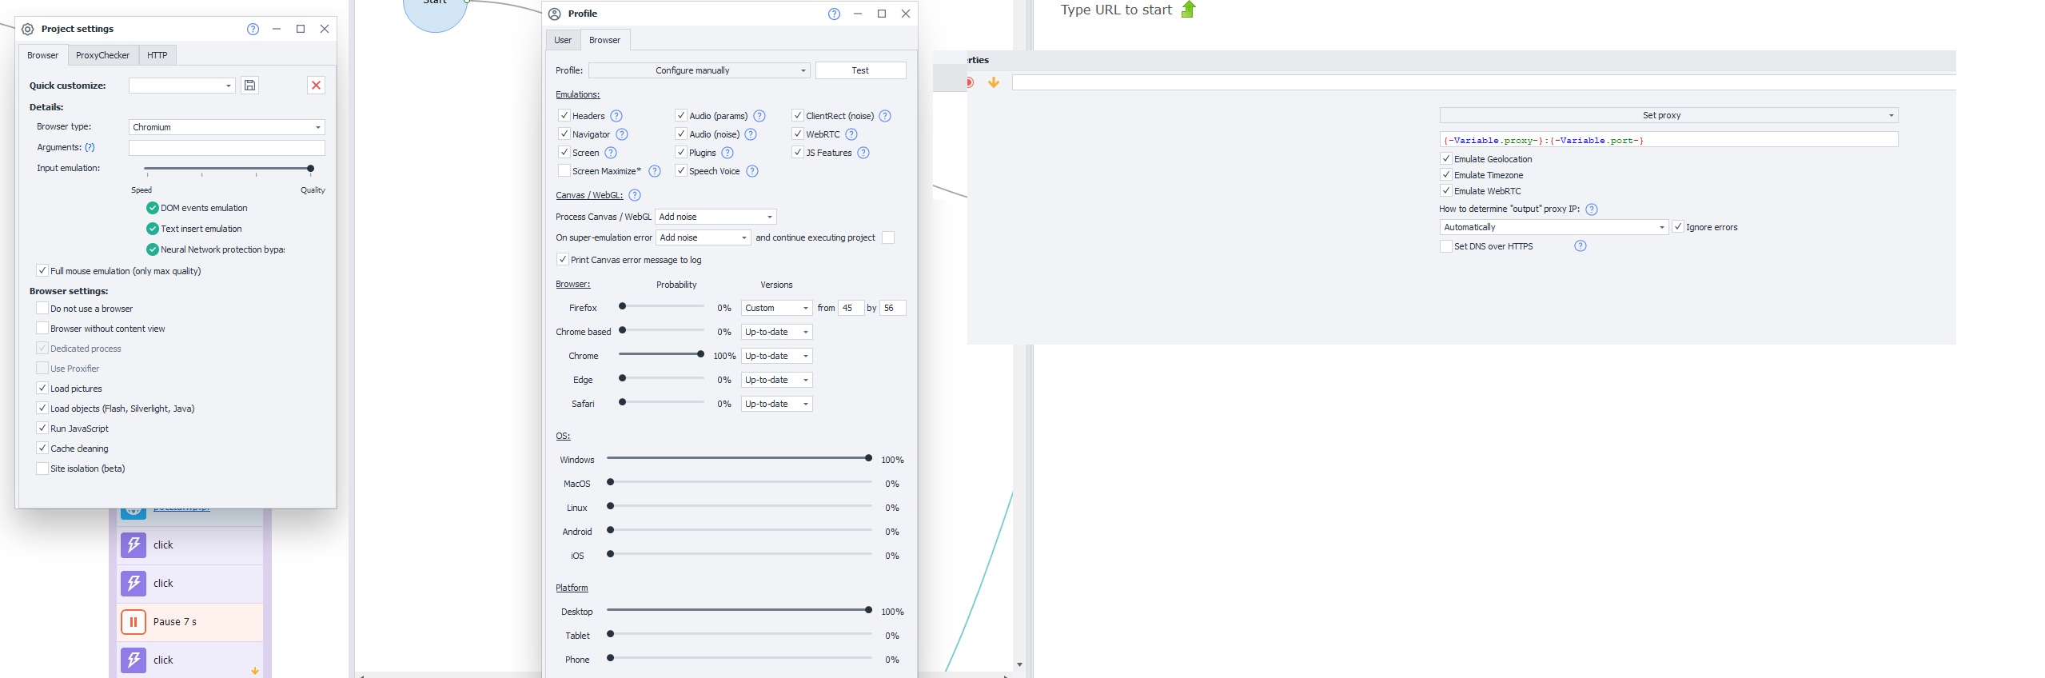Disable the Load pictures checkbox
Image resolution: width=2045 pixels, height=678 pixels.
click(42, 389)
